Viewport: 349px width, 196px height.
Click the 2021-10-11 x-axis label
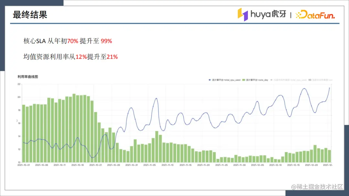pos(60,165)
